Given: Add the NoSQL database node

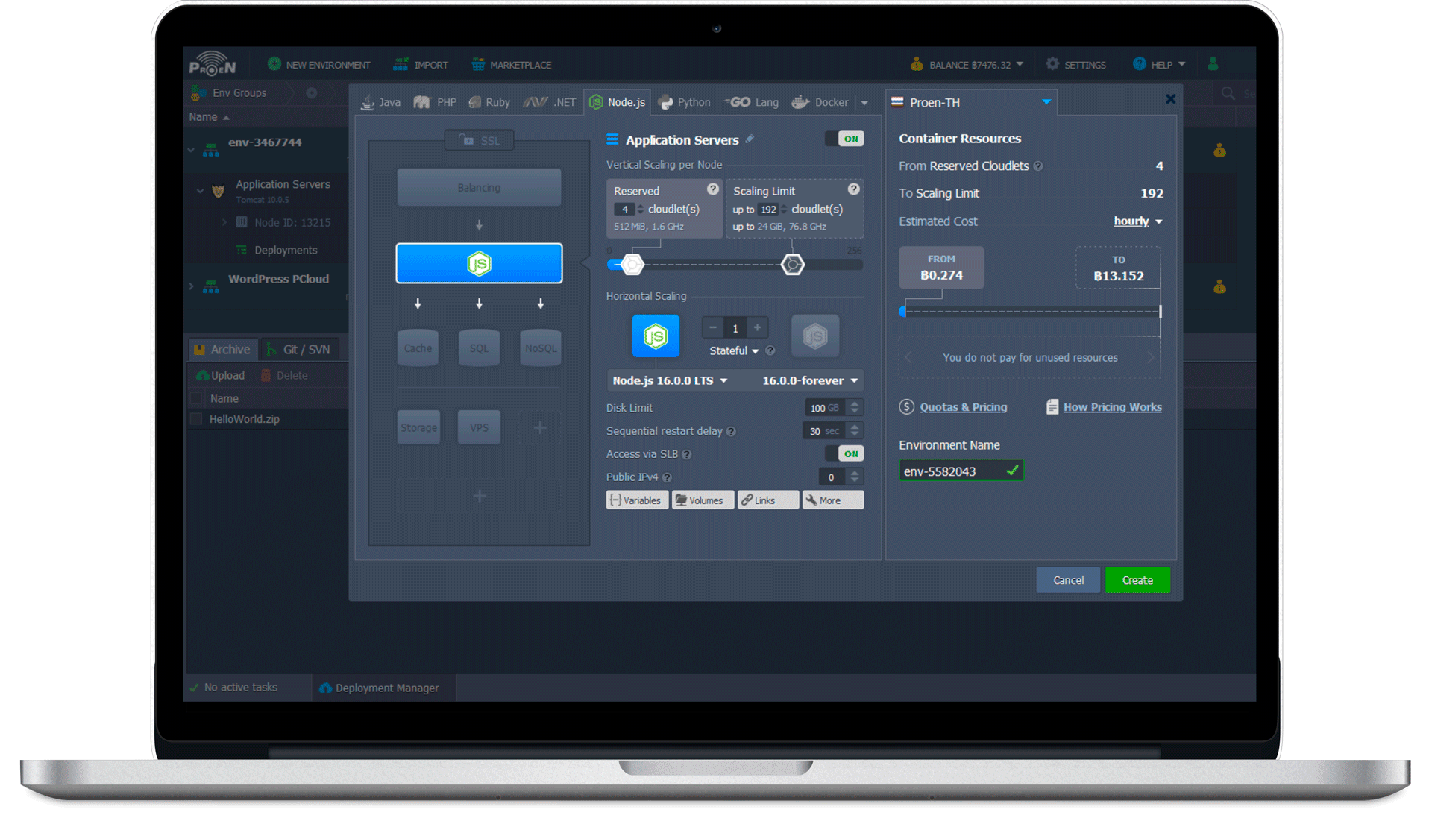Looking at the screenshot, I should [540, 348].
